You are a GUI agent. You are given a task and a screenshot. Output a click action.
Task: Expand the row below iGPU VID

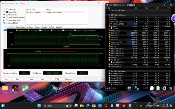click(x=109, y=28)
